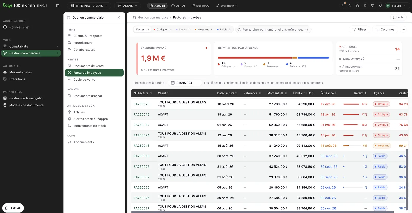Select Toutes 21 filter tab
This screenshot has width=412, height=213.
click(x=142, y=29)
